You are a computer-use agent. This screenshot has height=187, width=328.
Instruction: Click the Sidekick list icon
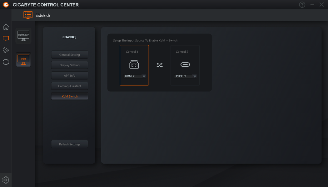click(x=28, y=15)
